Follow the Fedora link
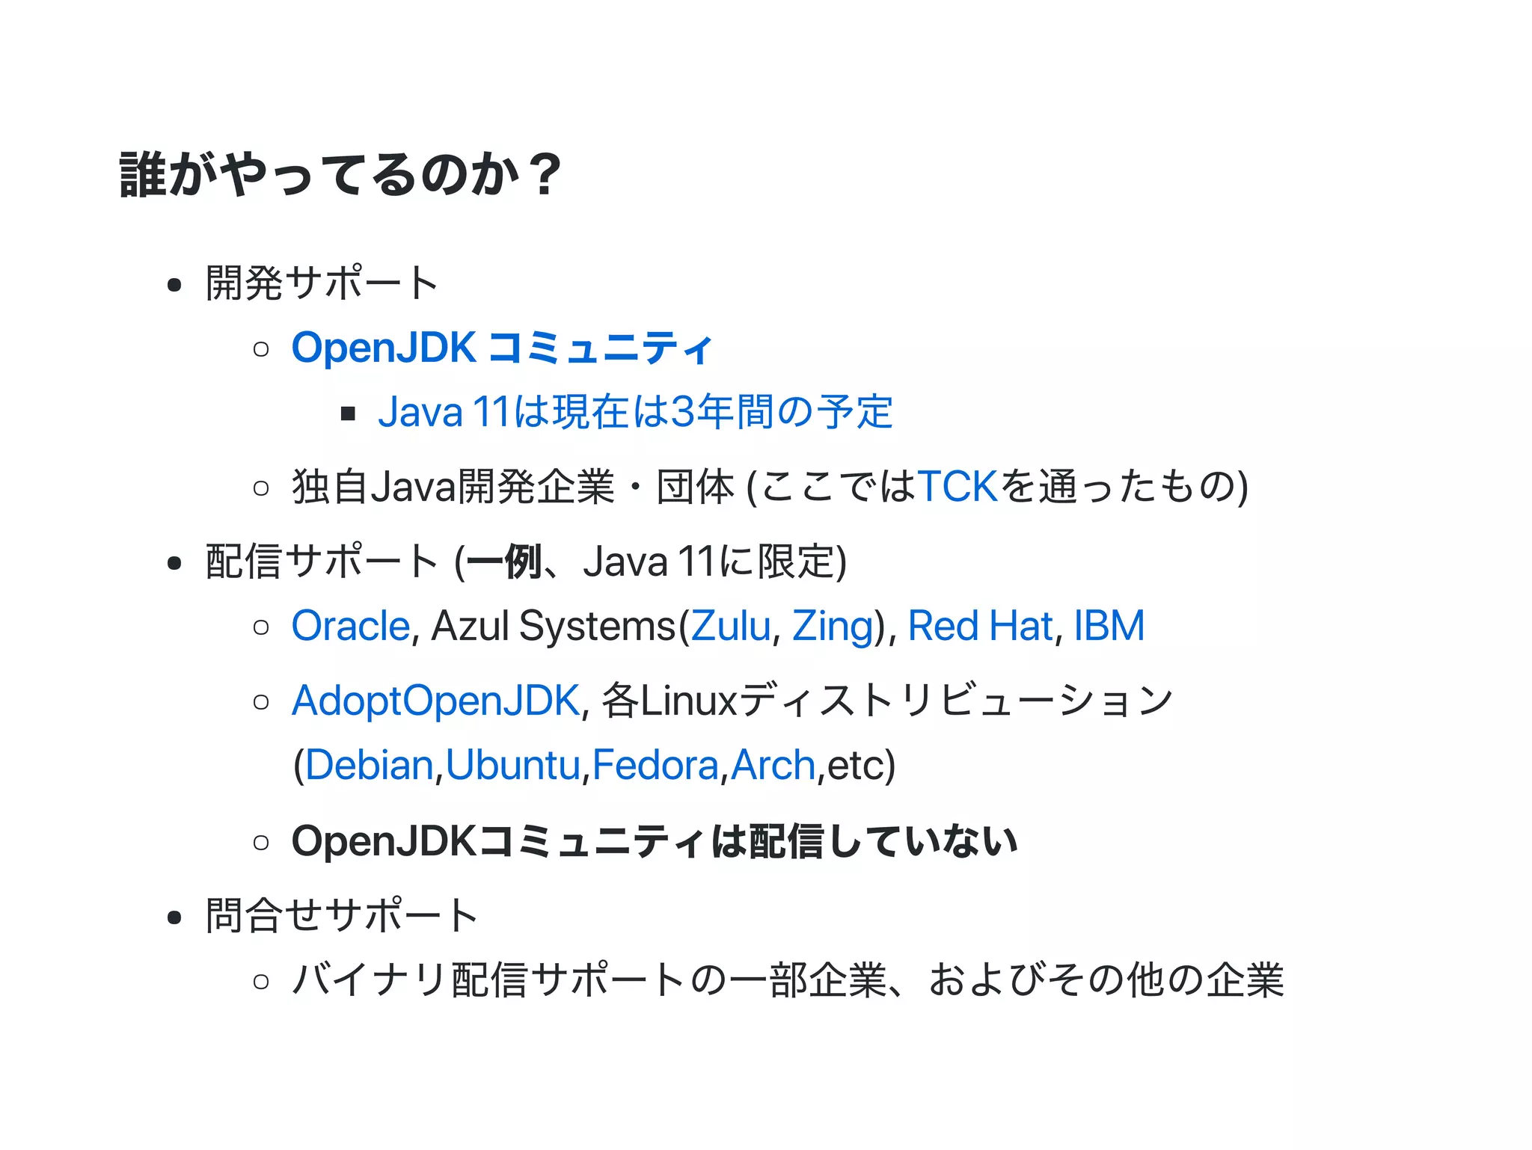Viewport: 1532px width, 1150px height. tap(655, 765)
